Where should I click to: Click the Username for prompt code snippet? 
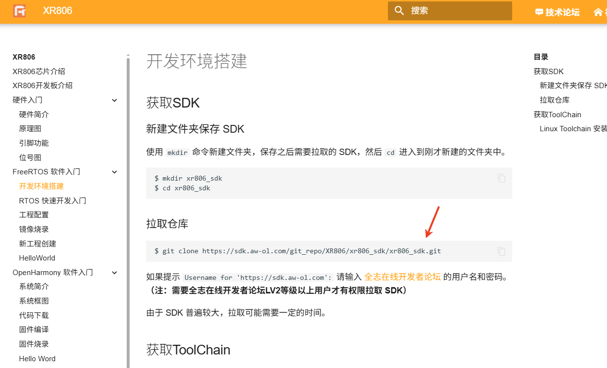[258, 277]
